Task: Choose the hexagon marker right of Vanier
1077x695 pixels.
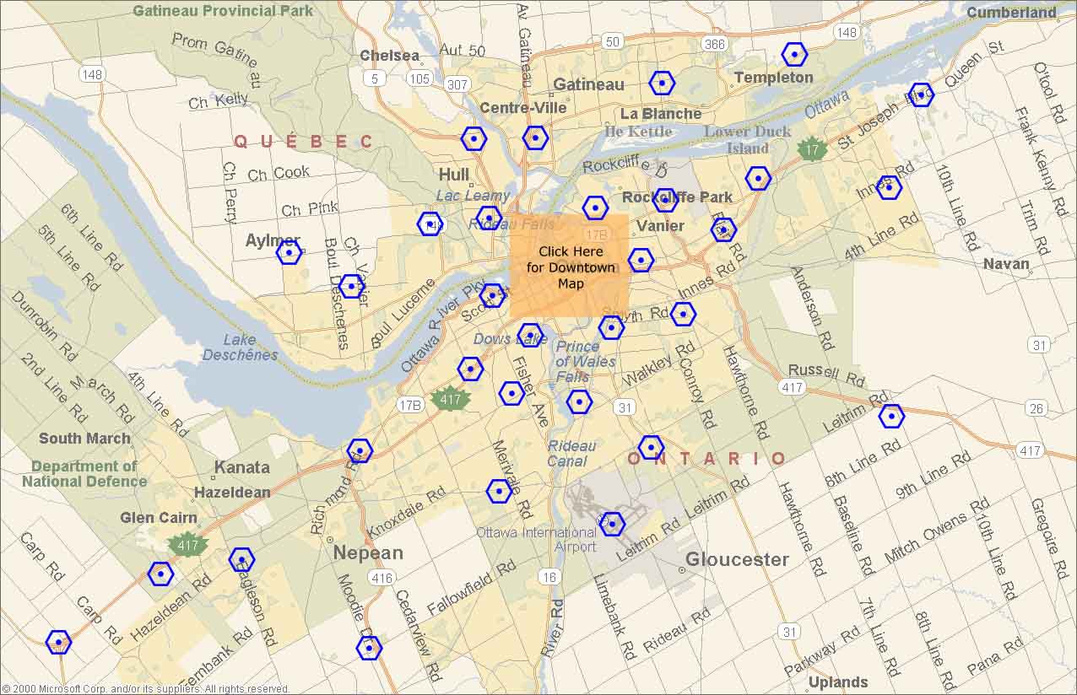Action: [723, 229]
